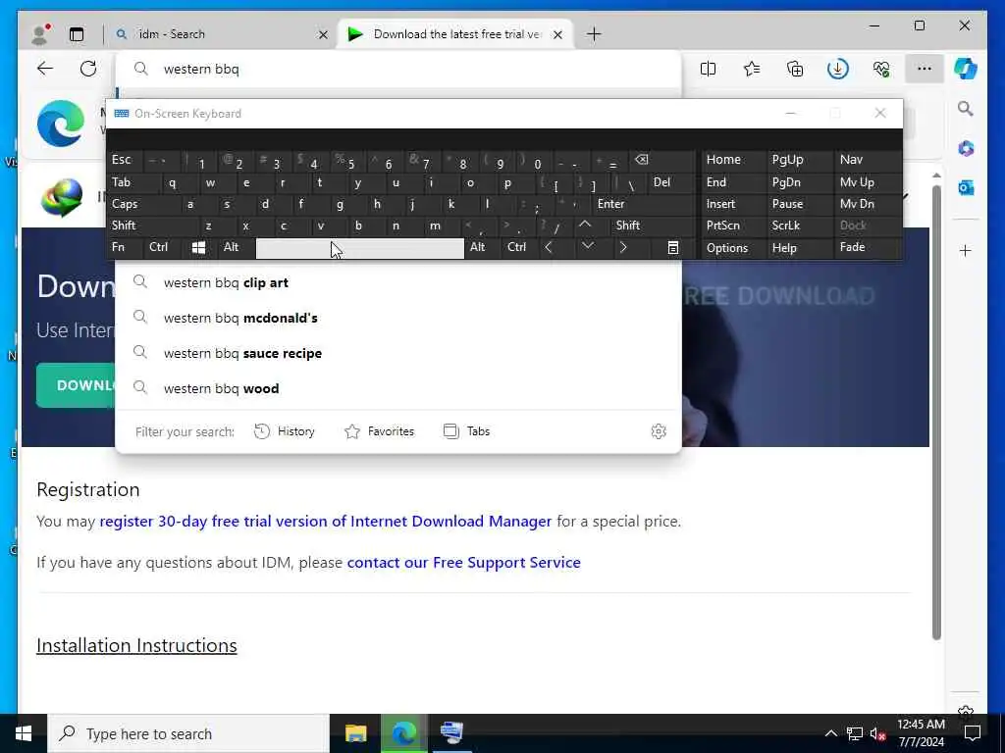Reload the page with the refresh icon

coord(88,69)
